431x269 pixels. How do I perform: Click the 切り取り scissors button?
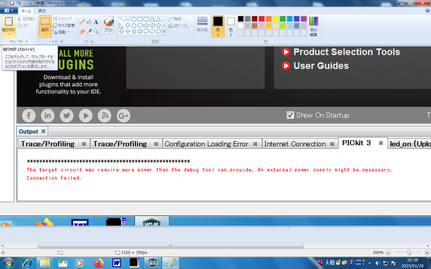[27, 19]
